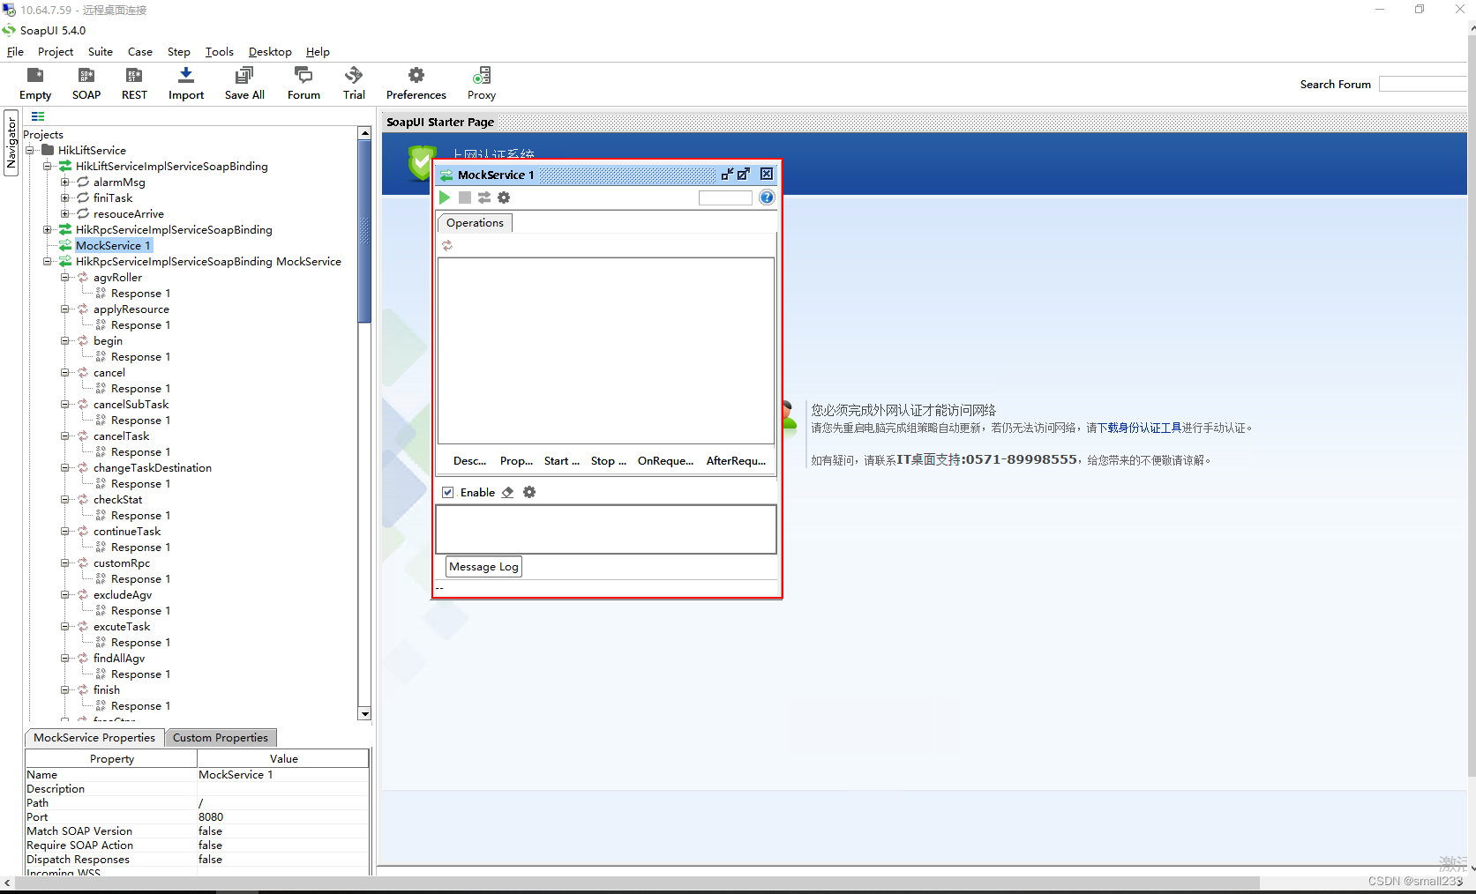
Task: Click the Save All icon
Action: pyautogui.click(x=244, y=75)
